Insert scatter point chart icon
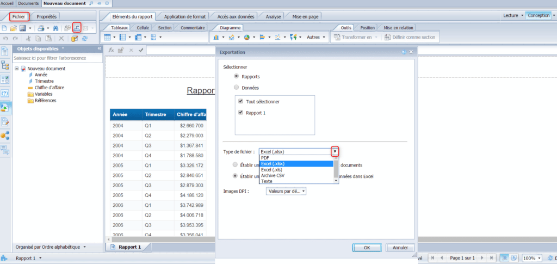557x264 pixels. coord(278,37)
